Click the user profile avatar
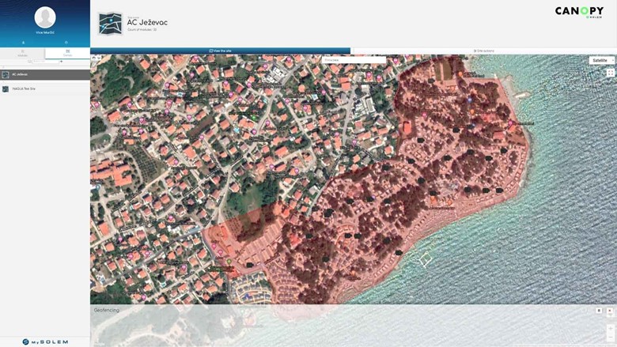 tap(45, 17)
